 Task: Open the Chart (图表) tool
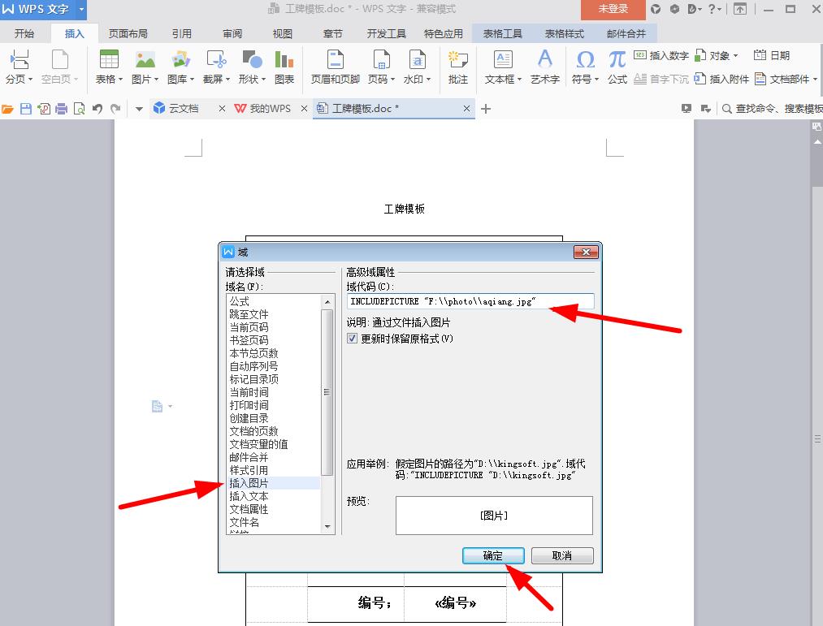pyautogui.click(x=284, y=61)
